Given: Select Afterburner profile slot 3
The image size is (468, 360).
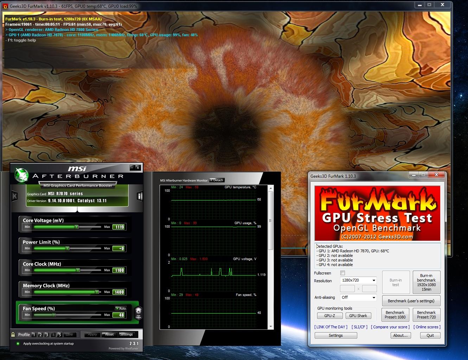Looking at the screenshot, I should pyautogui.click(x=47, y=335).
